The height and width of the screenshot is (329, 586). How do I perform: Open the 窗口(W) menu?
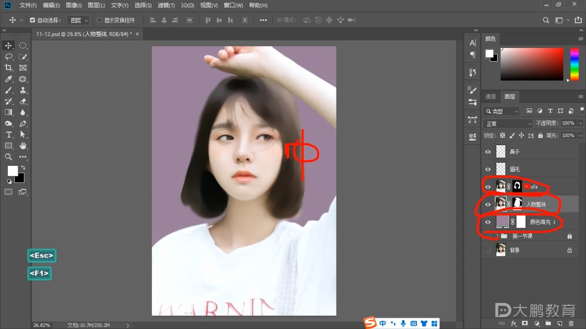click(x=233, y=5)
